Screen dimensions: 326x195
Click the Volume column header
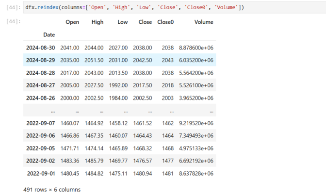pyautogui.click(x=203, y=22)
